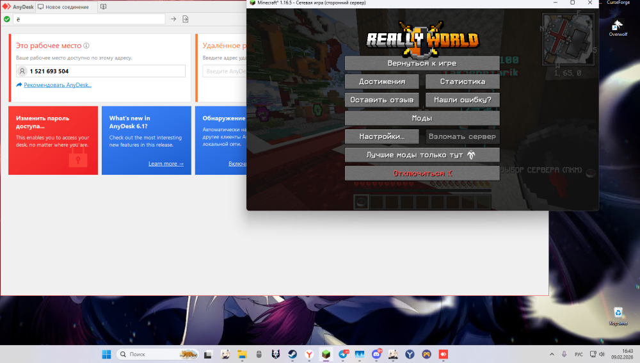
Task: Click the Minecraft grass block icon in title bar
Action: [253, 3]
